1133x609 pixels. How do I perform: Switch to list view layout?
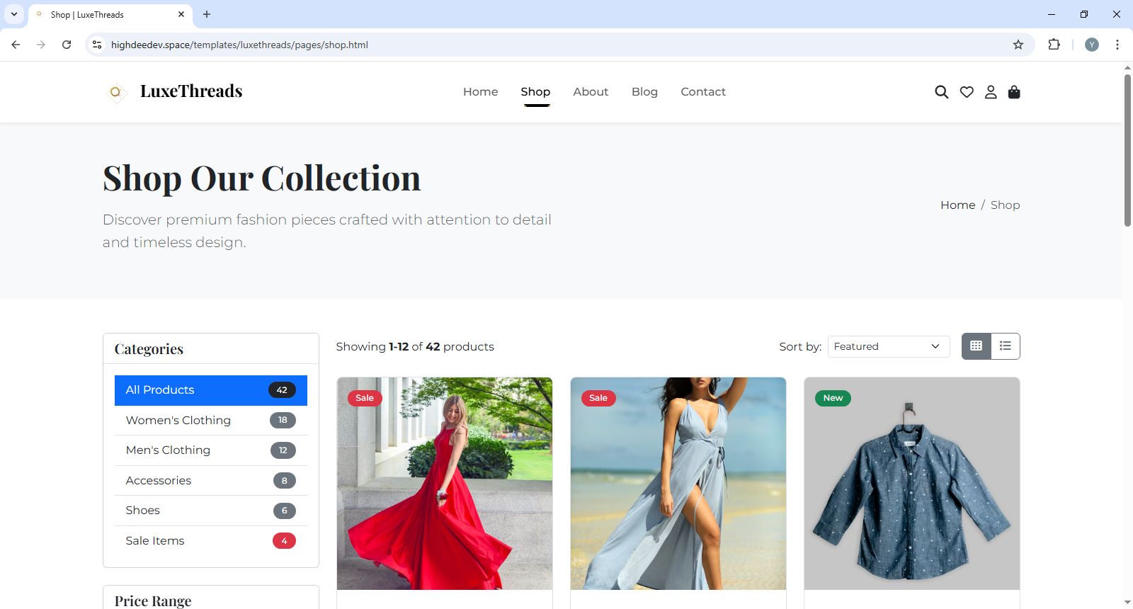[1006, 346]
